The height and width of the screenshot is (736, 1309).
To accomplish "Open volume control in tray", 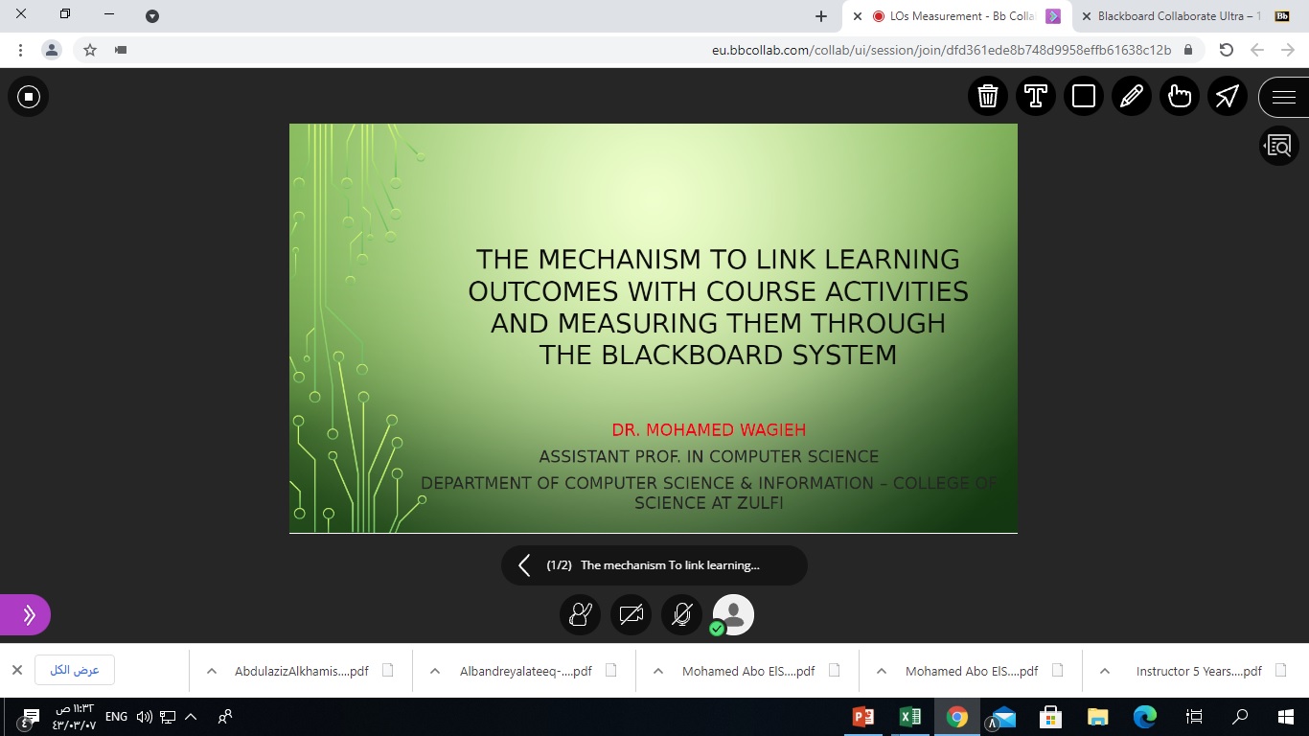I will point(145,717).
